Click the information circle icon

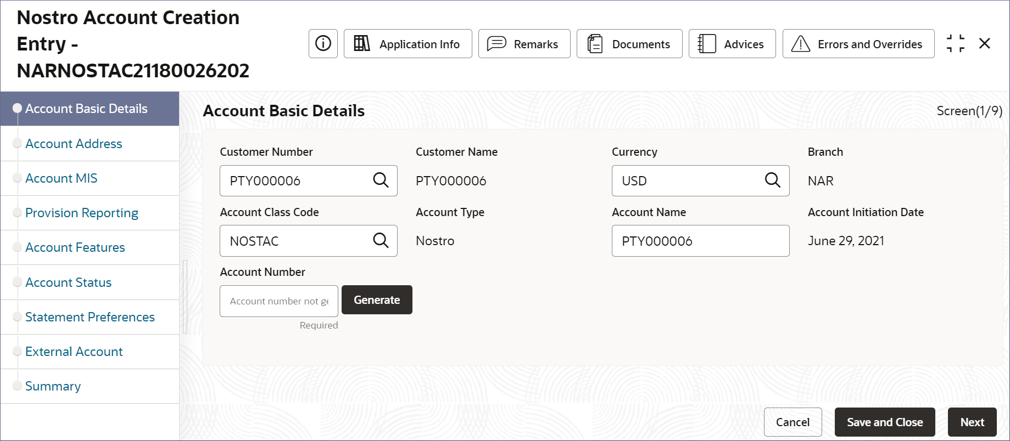pos(323,43)
